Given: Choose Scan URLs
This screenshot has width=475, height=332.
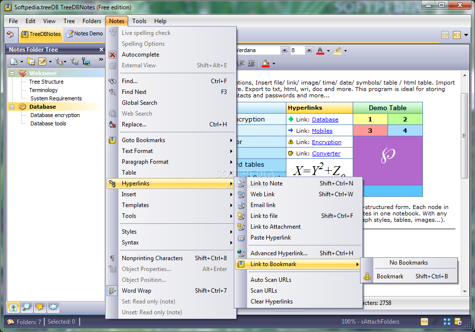Looking at the screenshot, I should 299,291.
